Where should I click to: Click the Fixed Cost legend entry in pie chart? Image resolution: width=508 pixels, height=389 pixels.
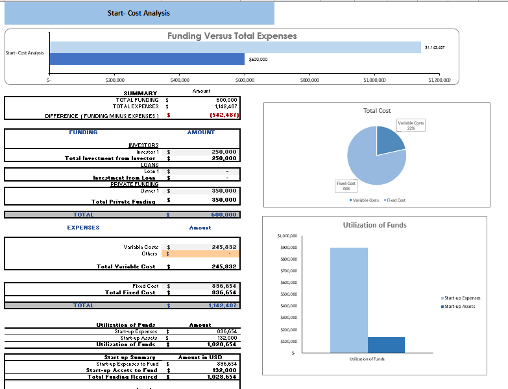pos(394,200)
